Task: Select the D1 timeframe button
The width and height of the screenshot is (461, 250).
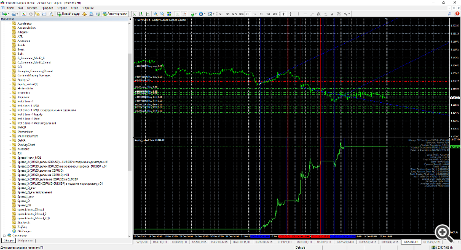Action: [261, 14]
